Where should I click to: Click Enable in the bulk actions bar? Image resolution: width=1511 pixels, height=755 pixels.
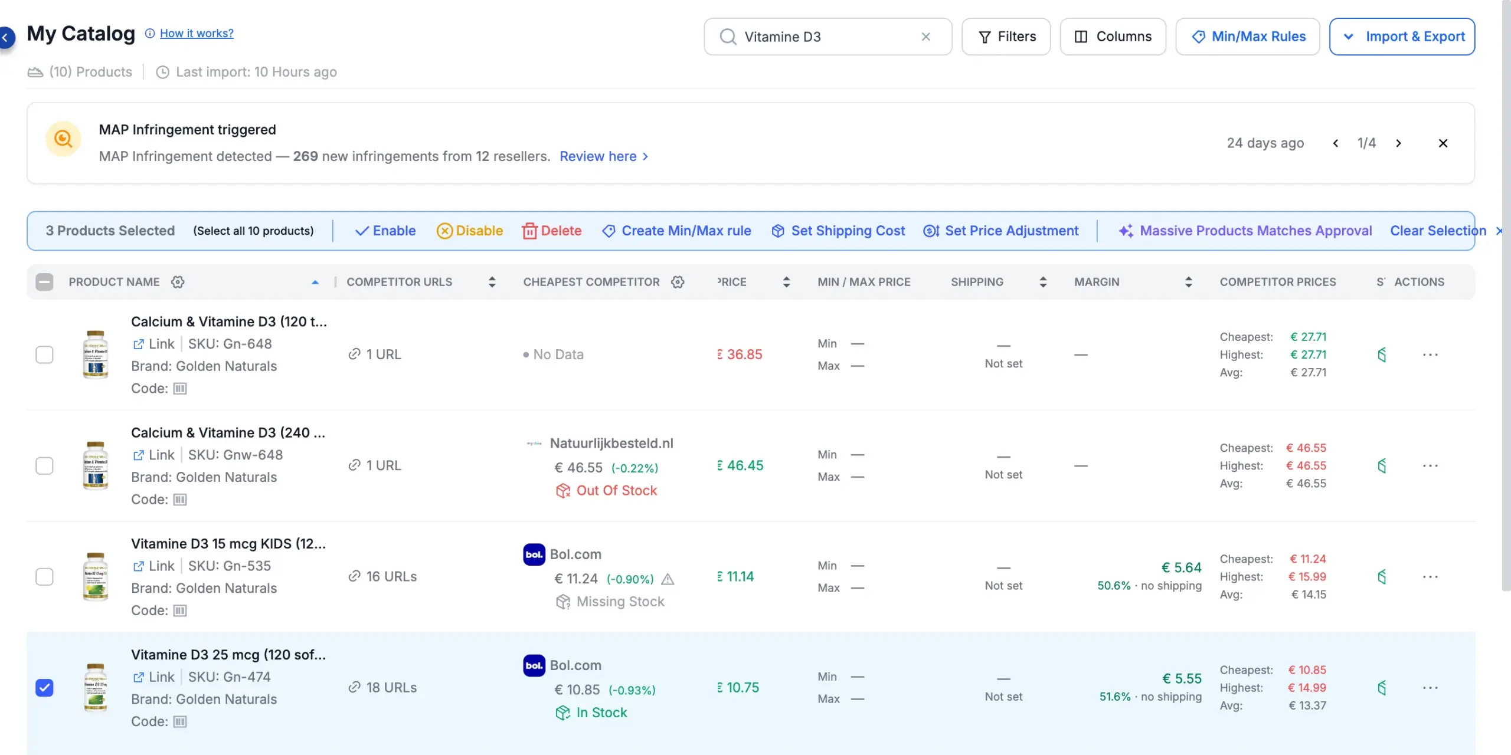click(385, 231)
